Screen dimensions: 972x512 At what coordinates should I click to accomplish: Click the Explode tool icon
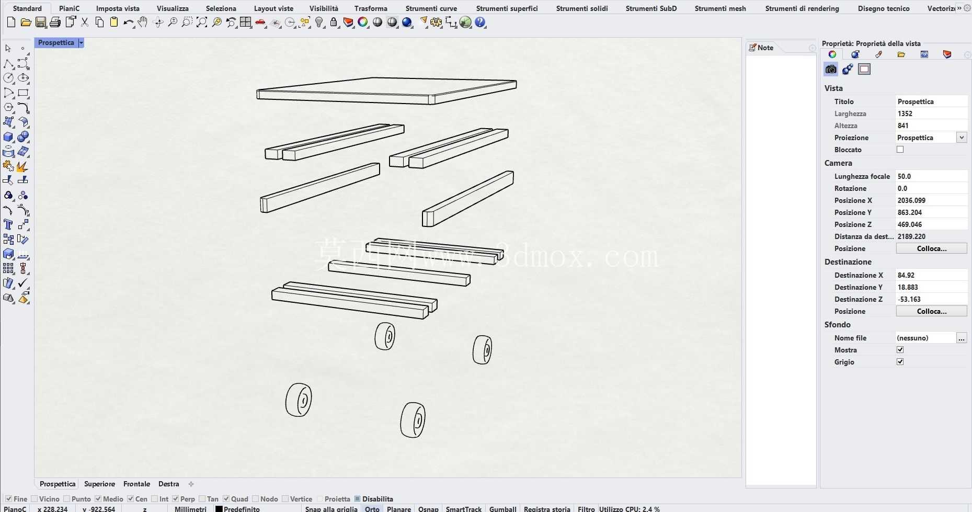tap(23, 166)
